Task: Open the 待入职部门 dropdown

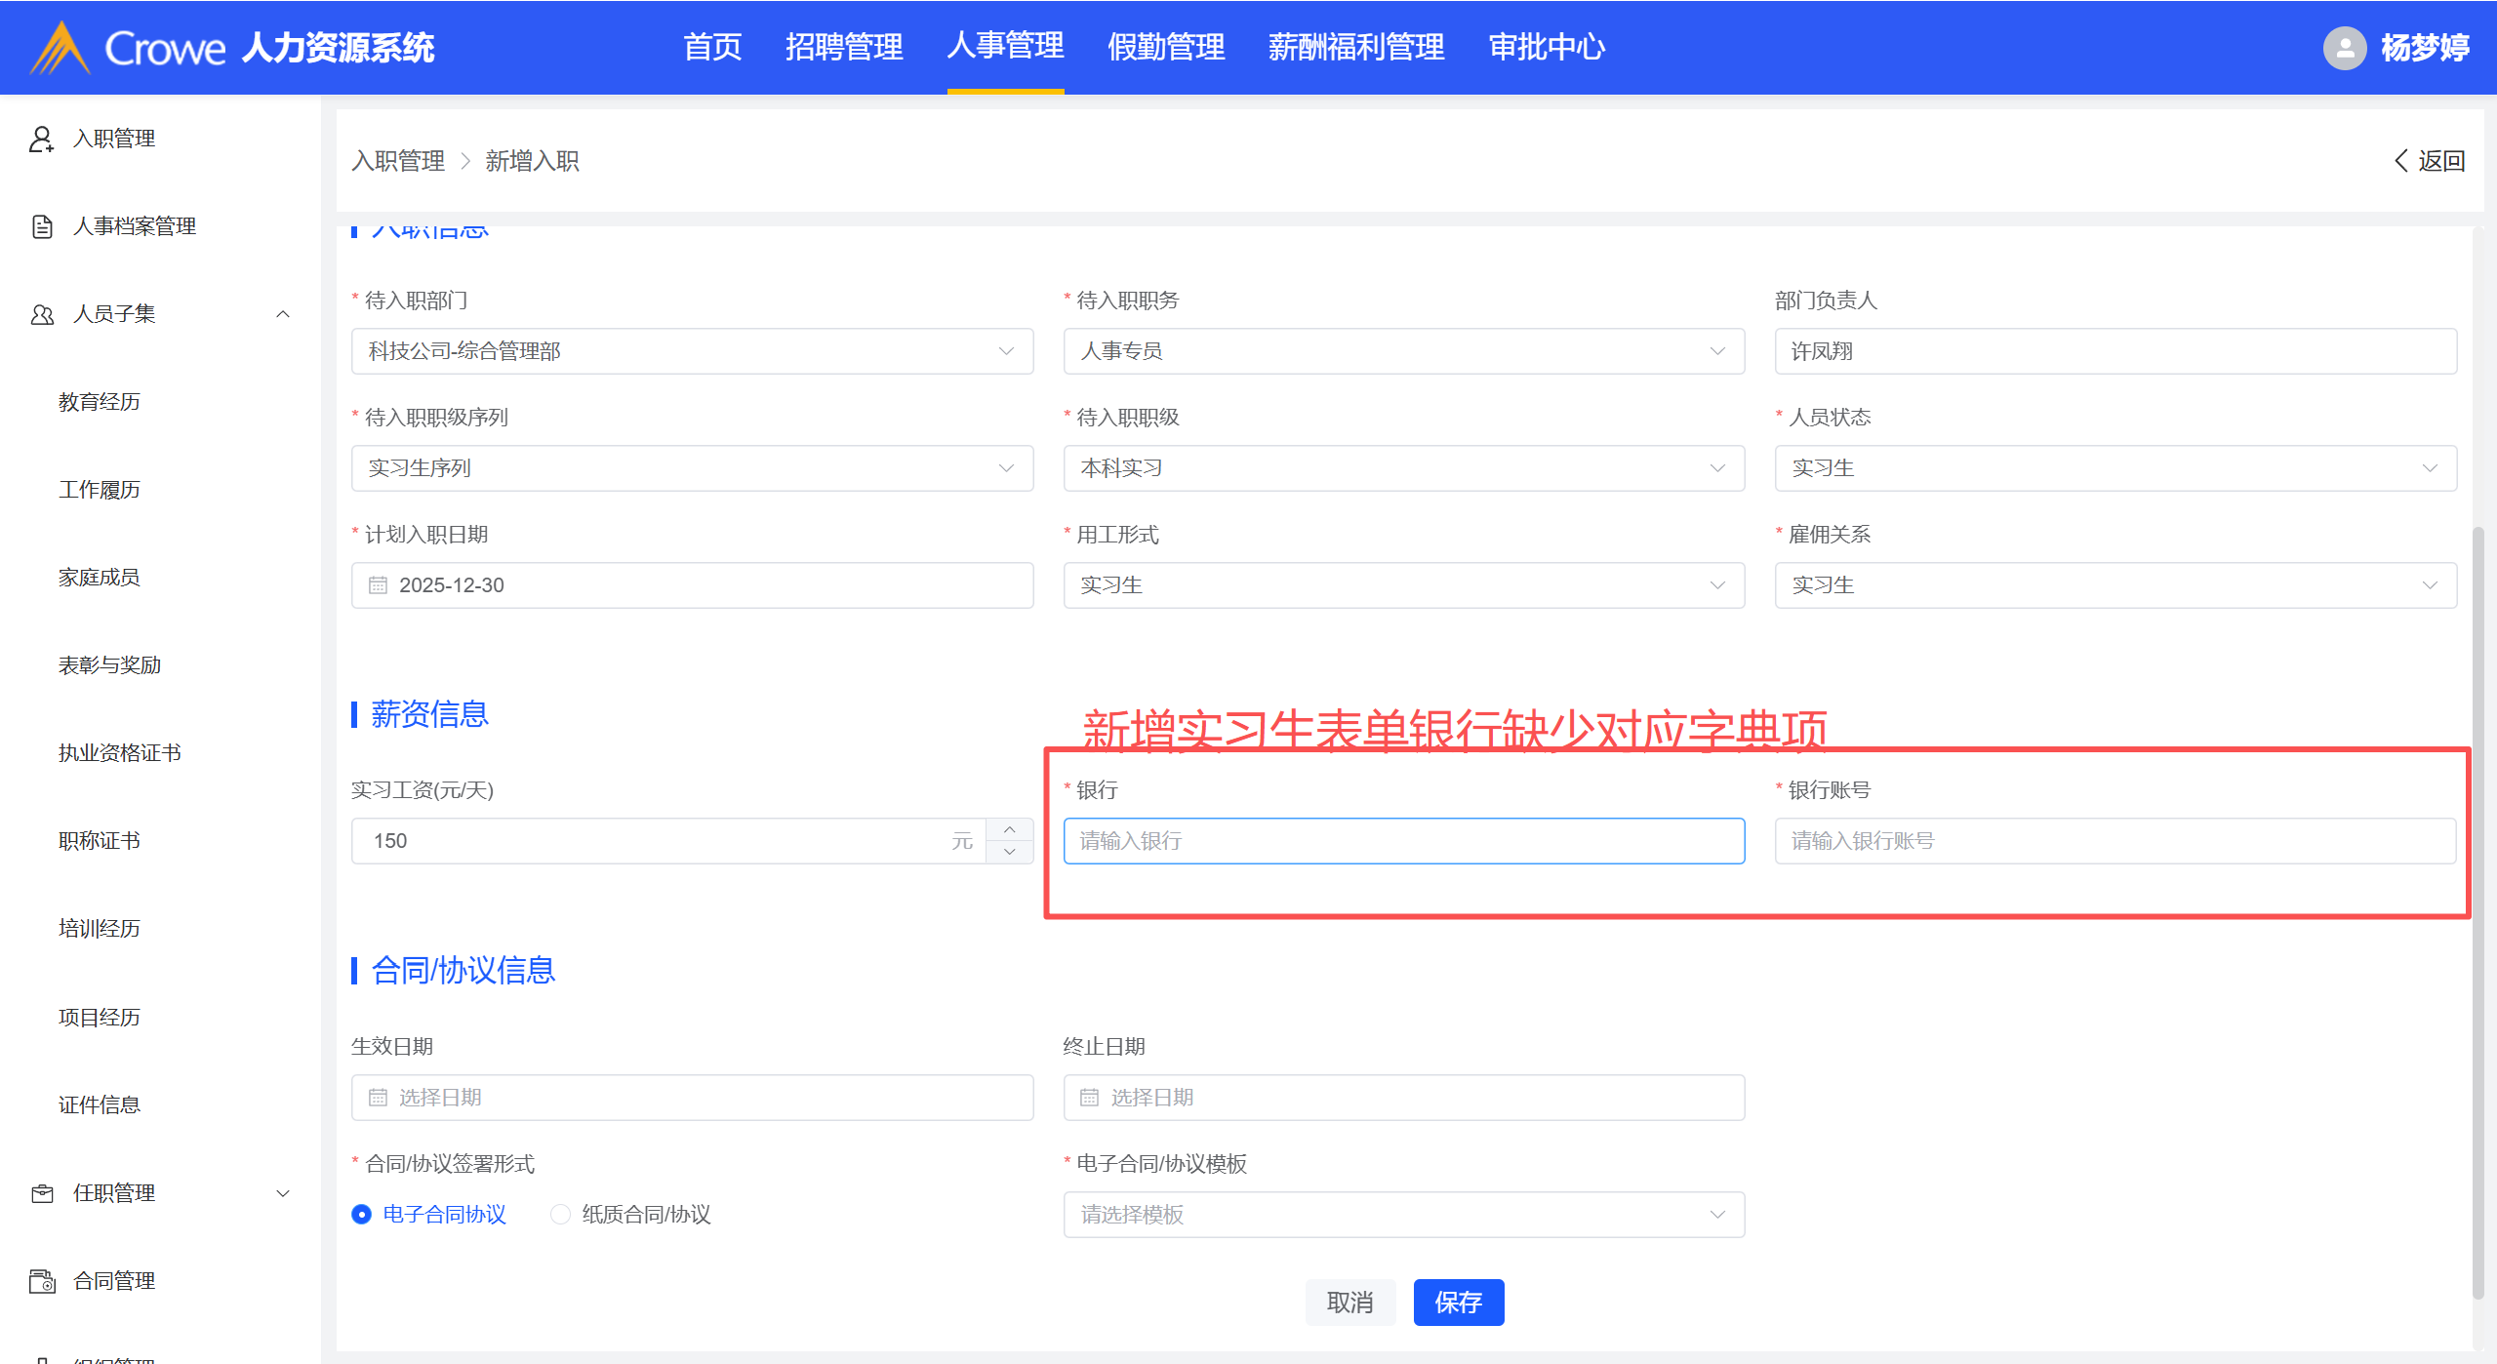Action: [692, 351]
